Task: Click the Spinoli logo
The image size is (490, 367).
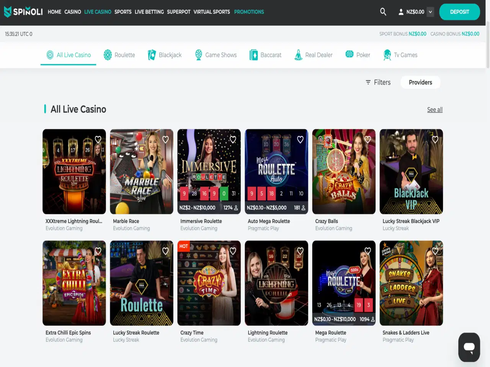Action: click(23, 12)
